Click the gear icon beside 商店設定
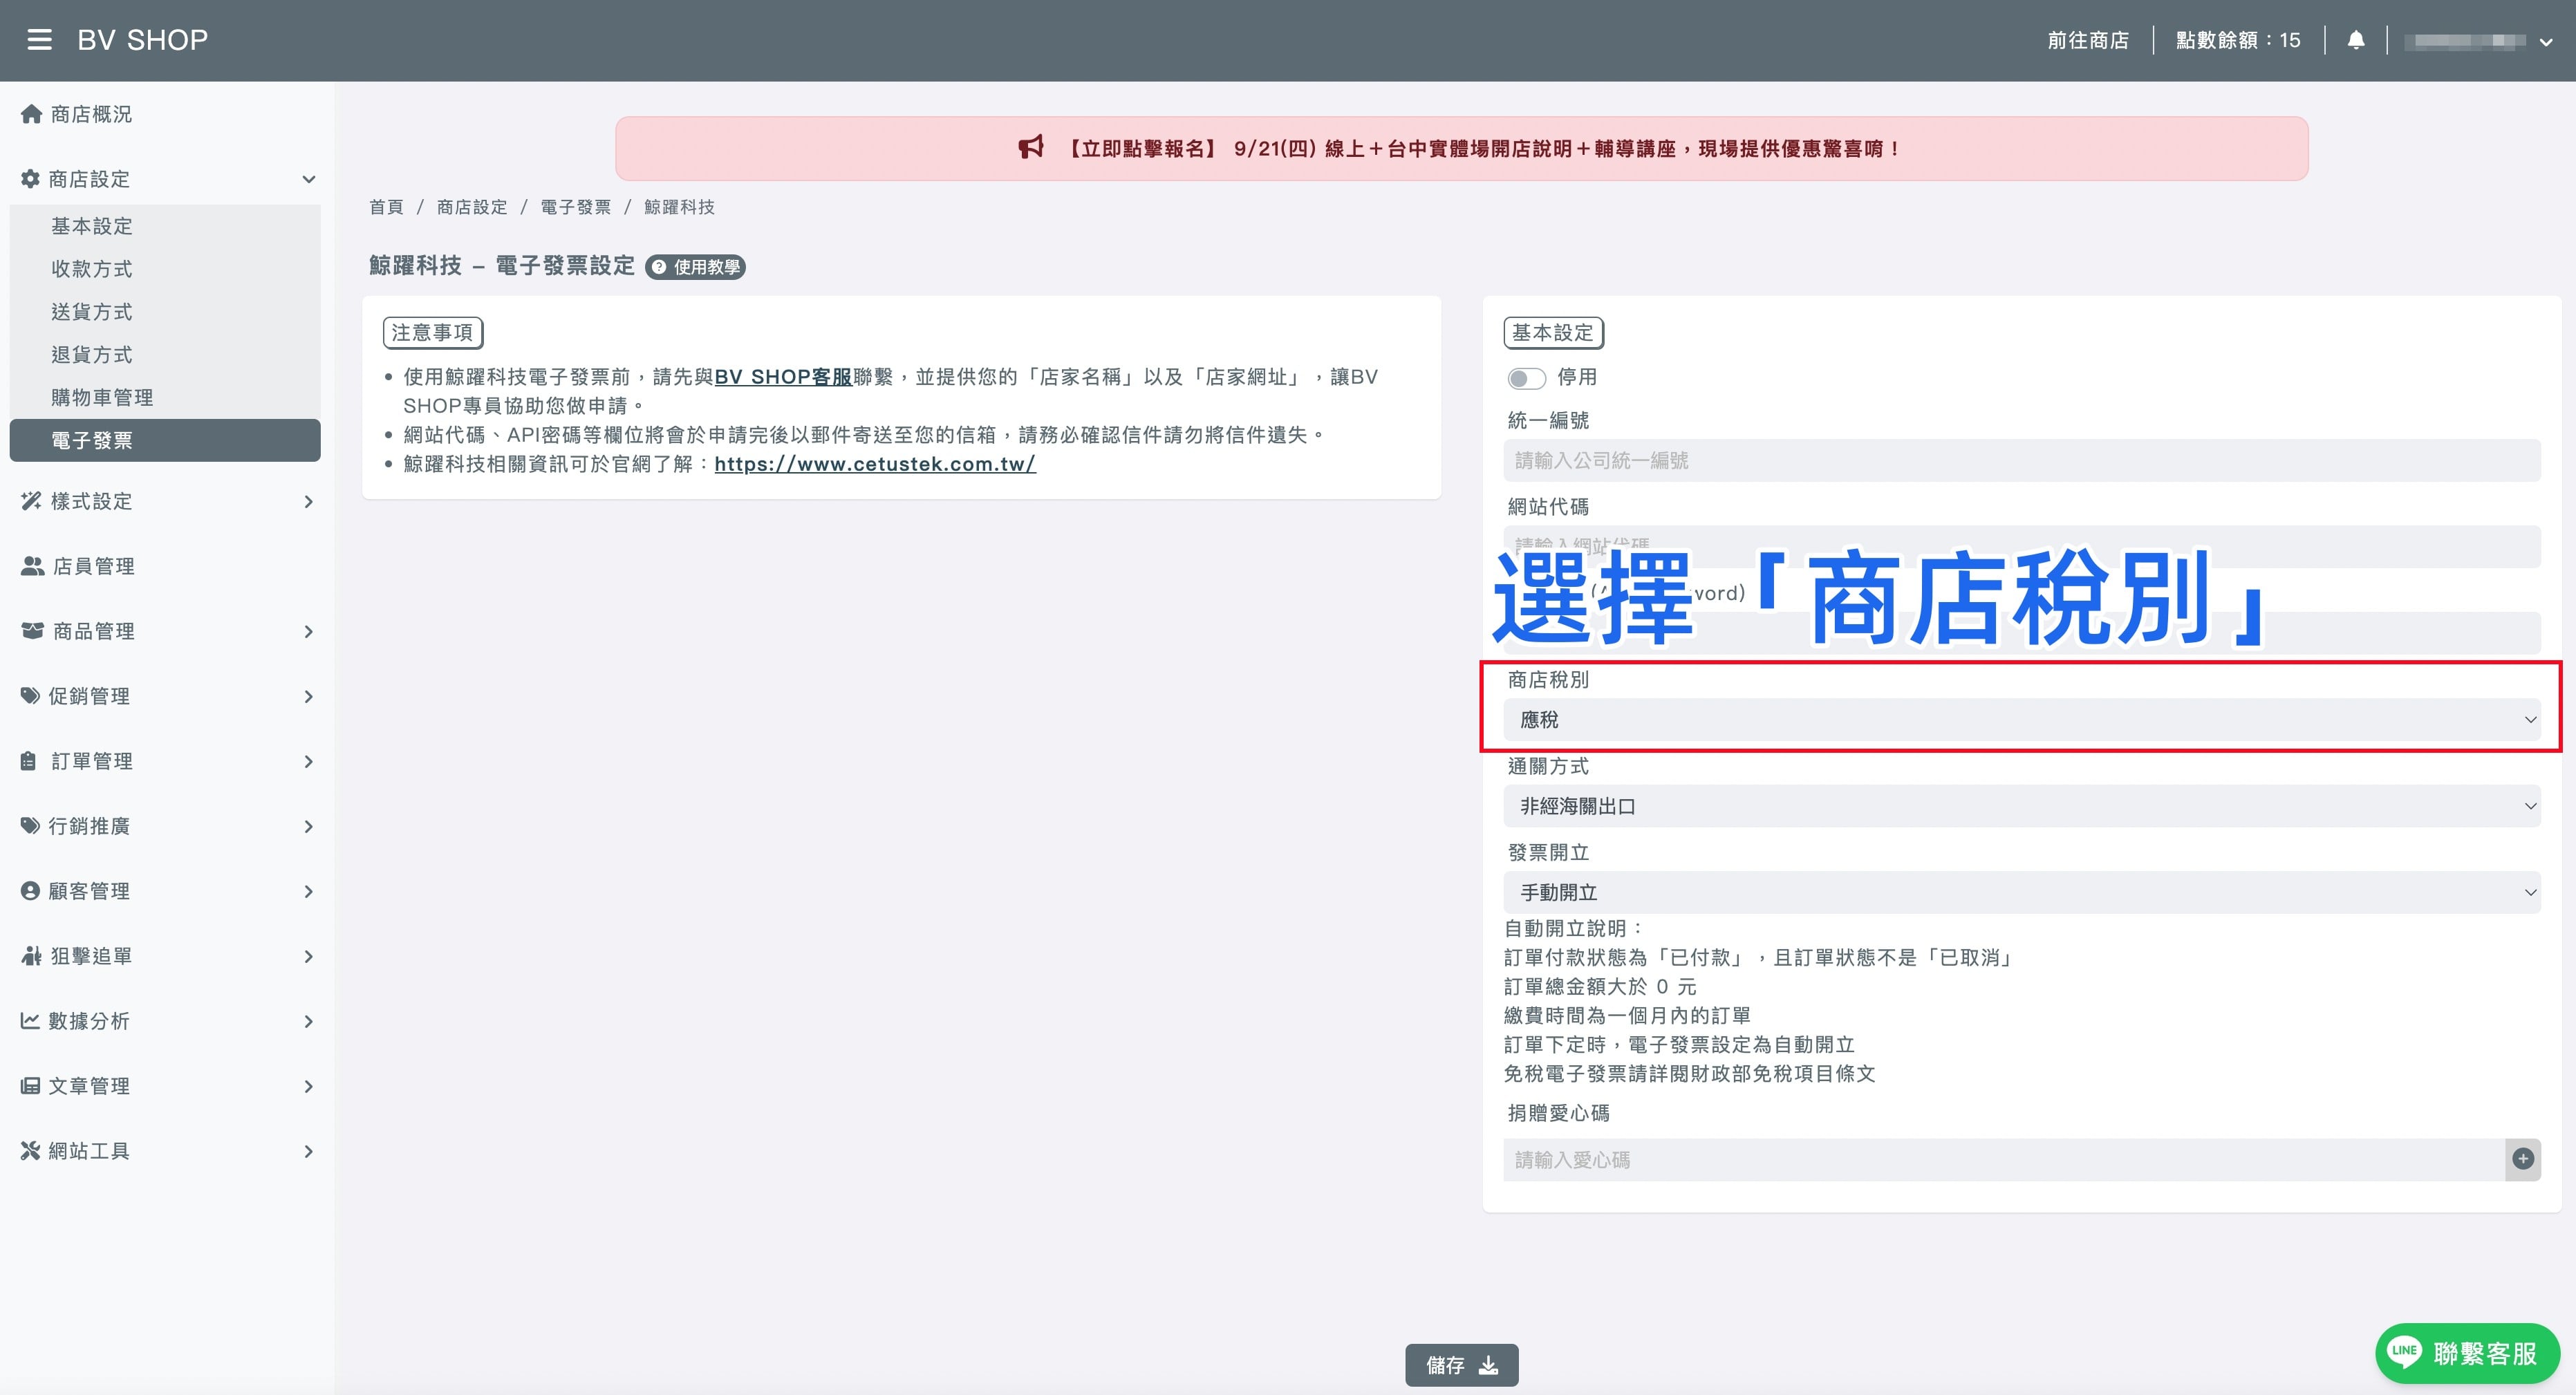Screen dimensions: 2576x1395 pyautogui.click(x=30, y=179)
